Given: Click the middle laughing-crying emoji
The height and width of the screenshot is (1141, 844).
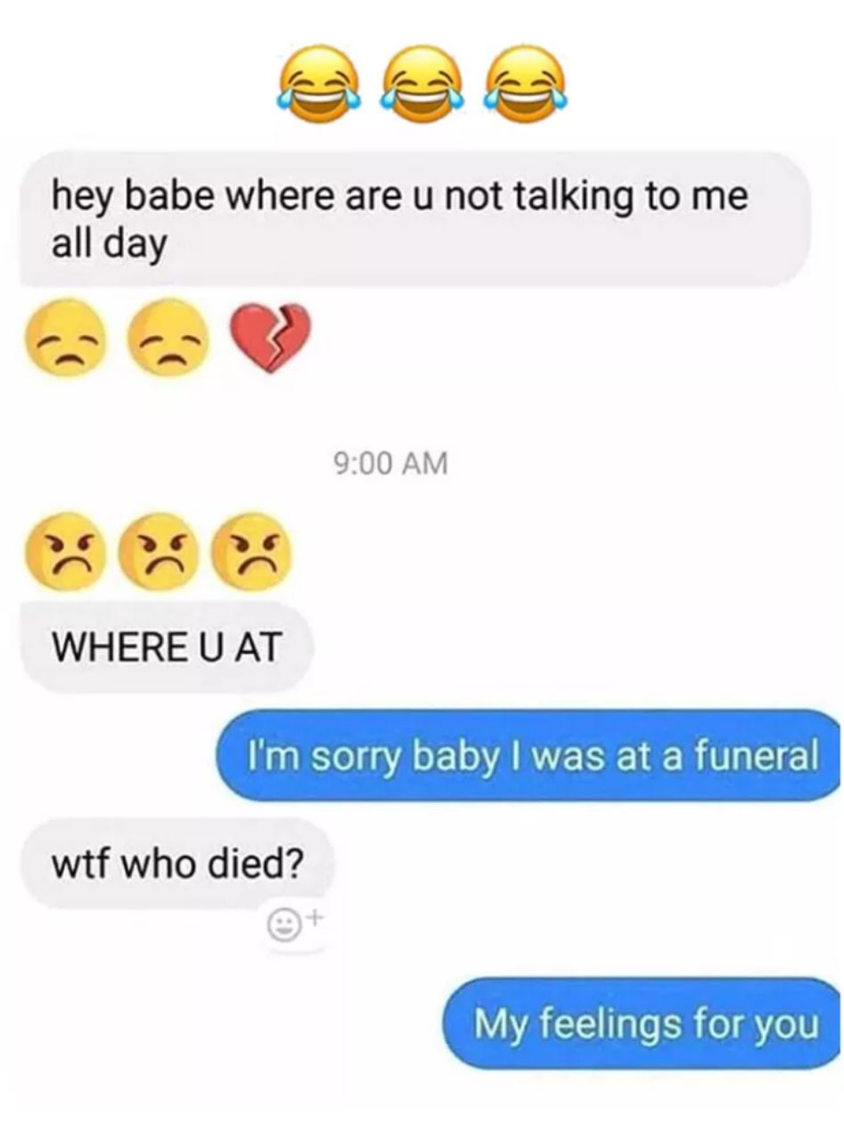Looking at the screenshot, I should 421,82.
